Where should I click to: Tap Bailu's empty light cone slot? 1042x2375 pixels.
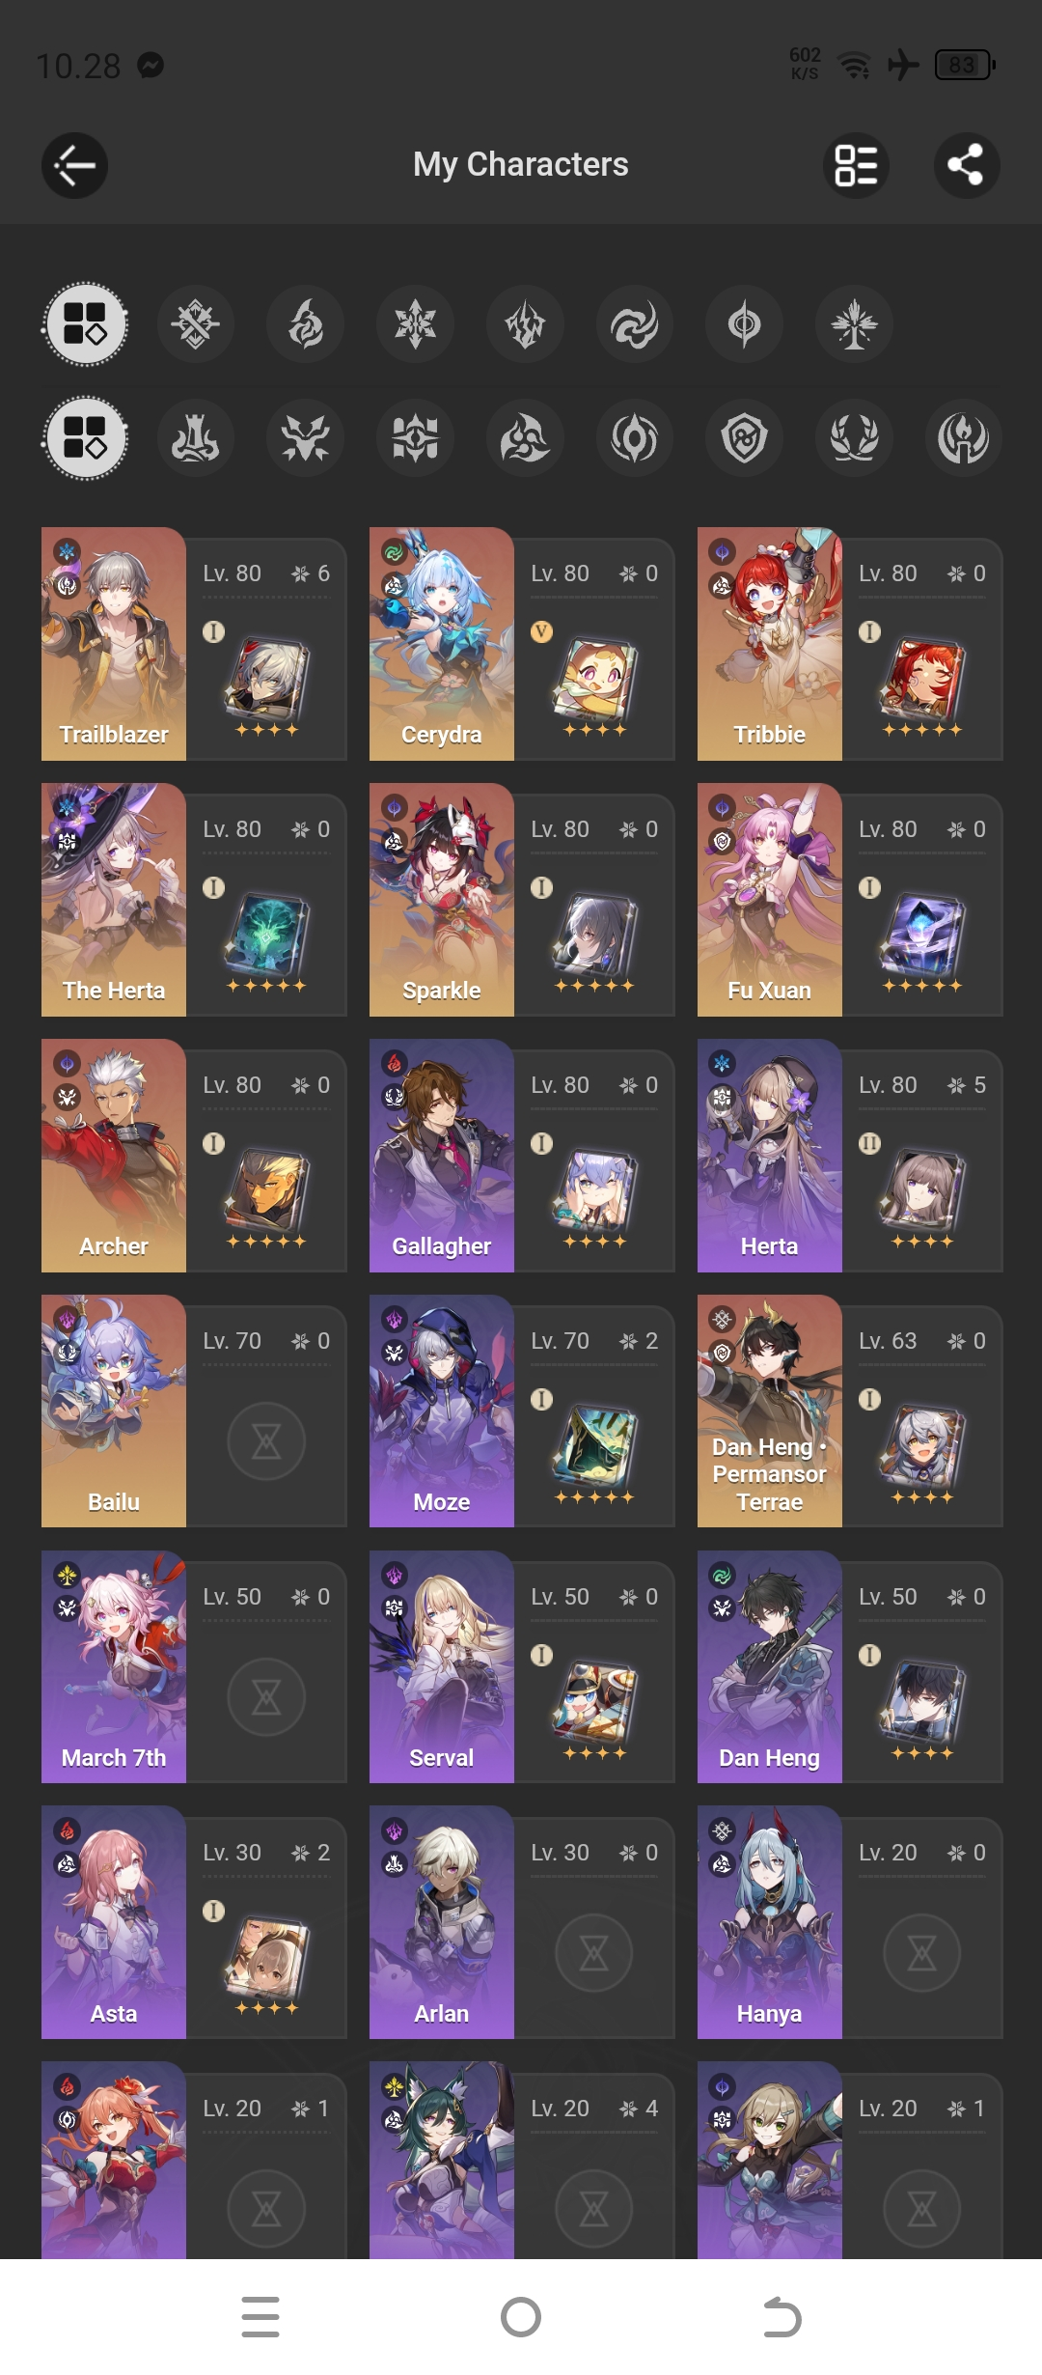tap(266, 1441)
